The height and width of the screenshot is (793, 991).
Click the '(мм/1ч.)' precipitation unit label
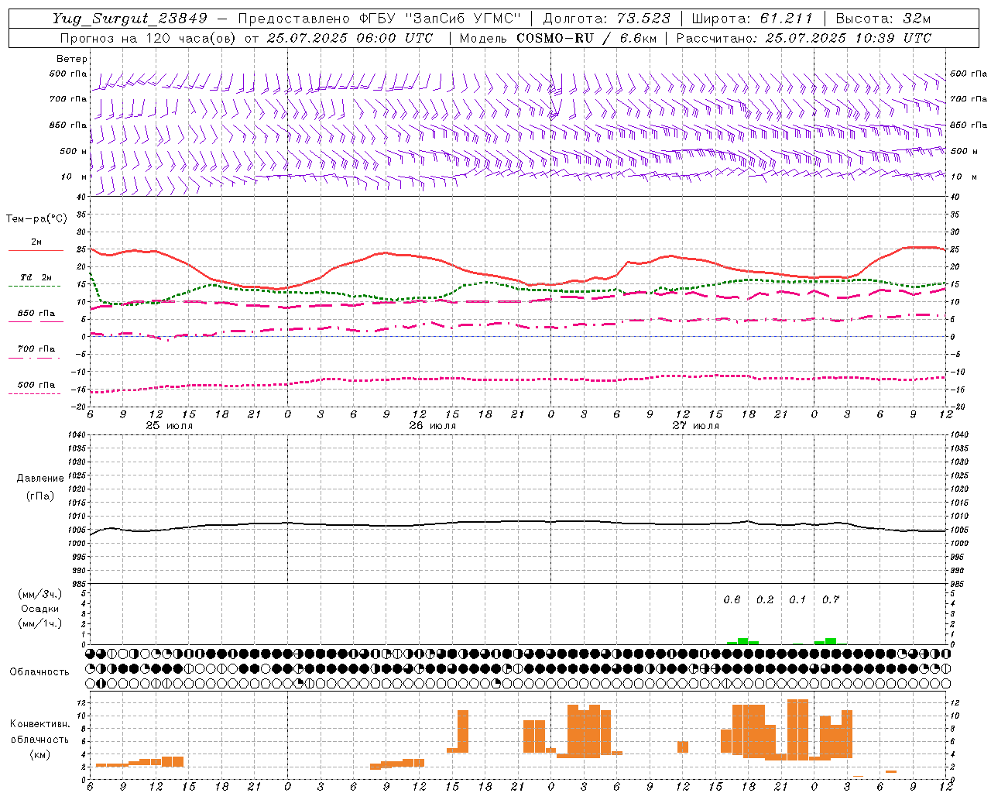tap(40, 623)
